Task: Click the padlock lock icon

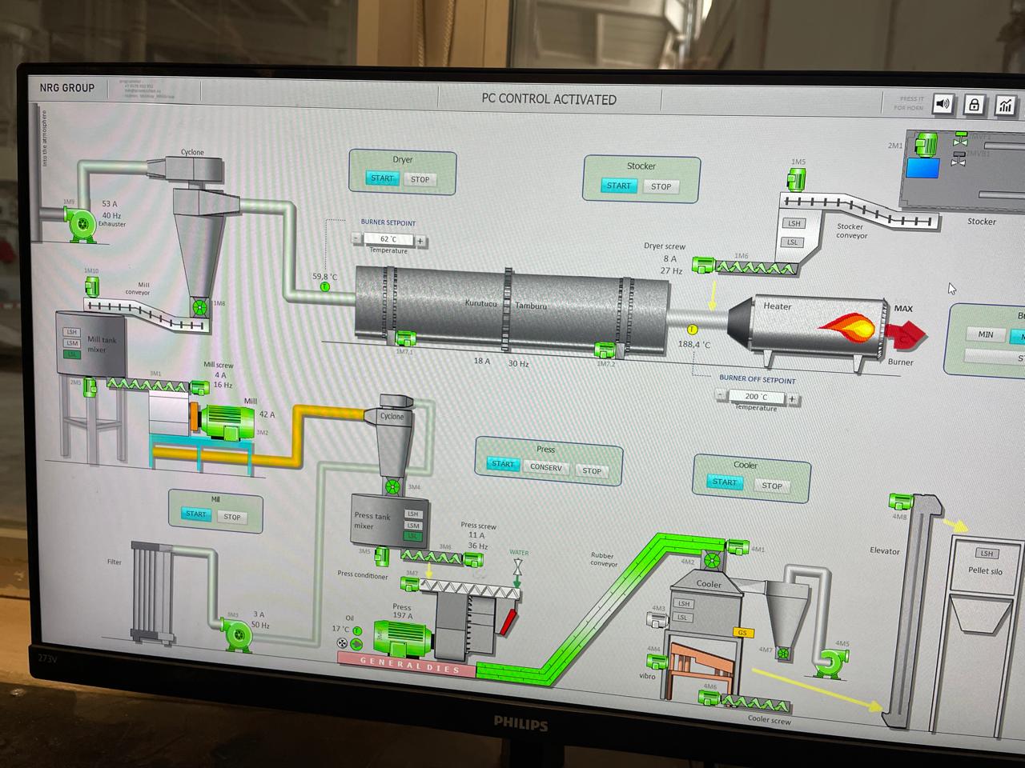Action: click(x=974, y=105)
